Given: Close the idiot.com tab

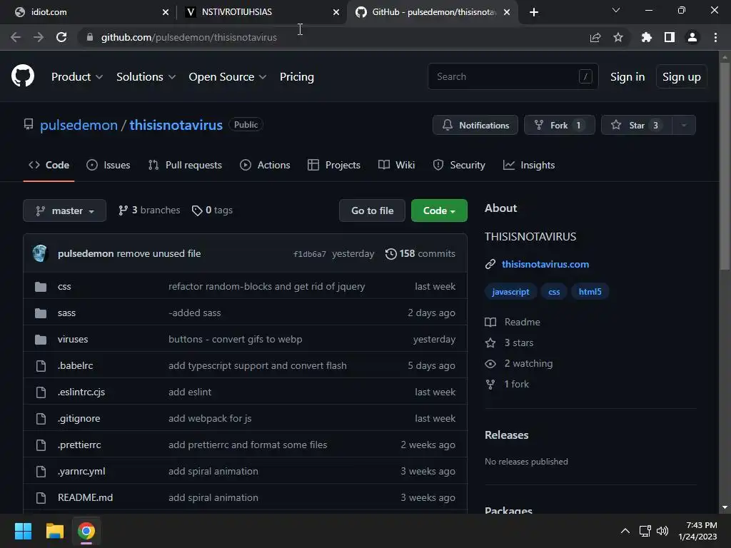Looking at the screenshot, I should [165, 12].
